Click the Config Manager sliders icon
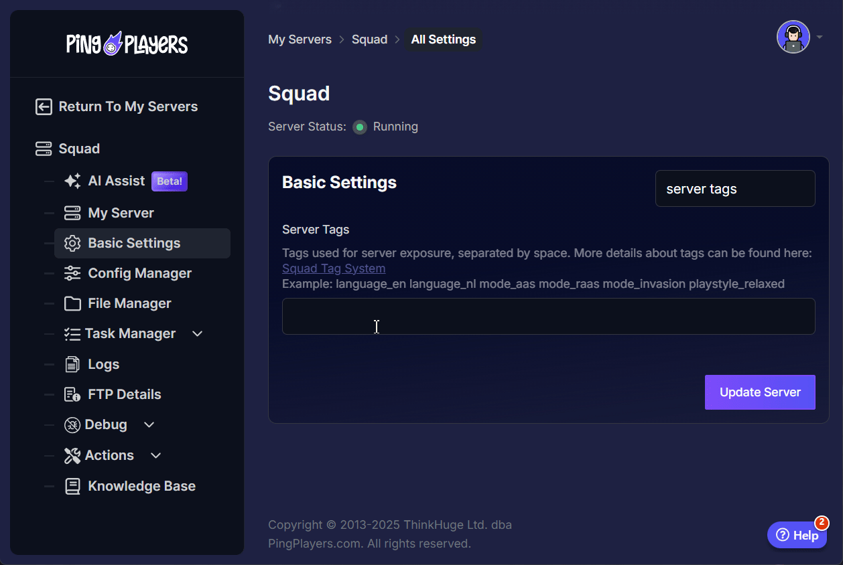The image size is (843, 565). click(x=72, y=273)
